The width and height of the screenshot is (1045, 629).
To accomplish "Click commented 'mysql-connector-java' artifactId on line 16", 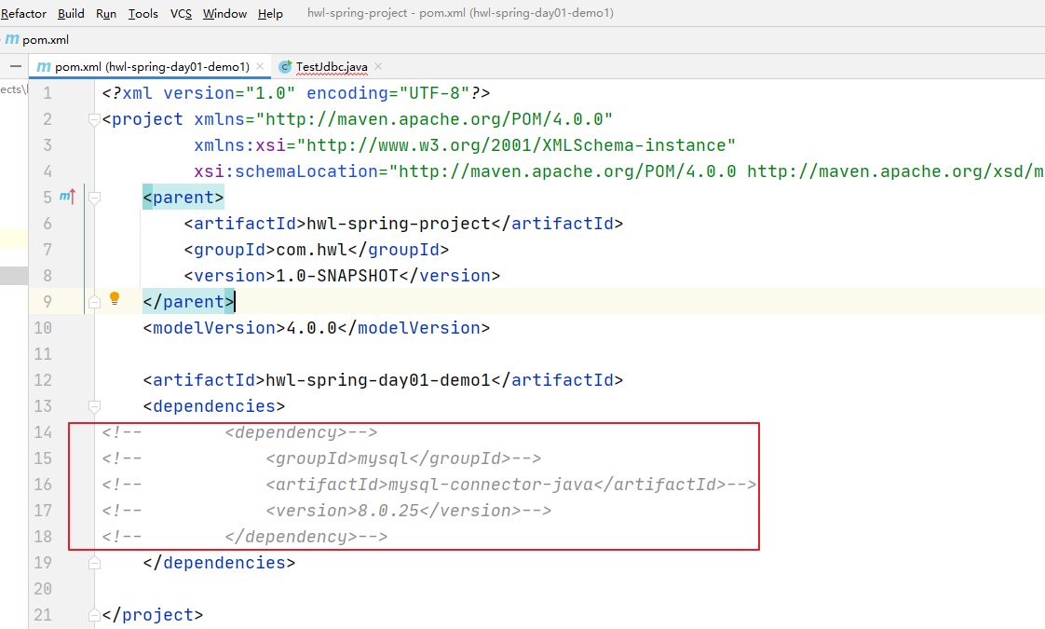I will (x=491, y=485).
